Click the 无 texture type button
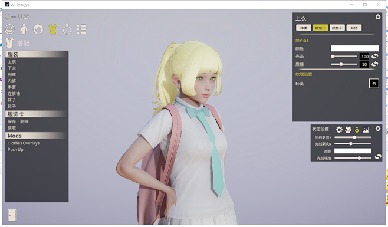Viewport: 388px width, 227px height. (374, 84)
